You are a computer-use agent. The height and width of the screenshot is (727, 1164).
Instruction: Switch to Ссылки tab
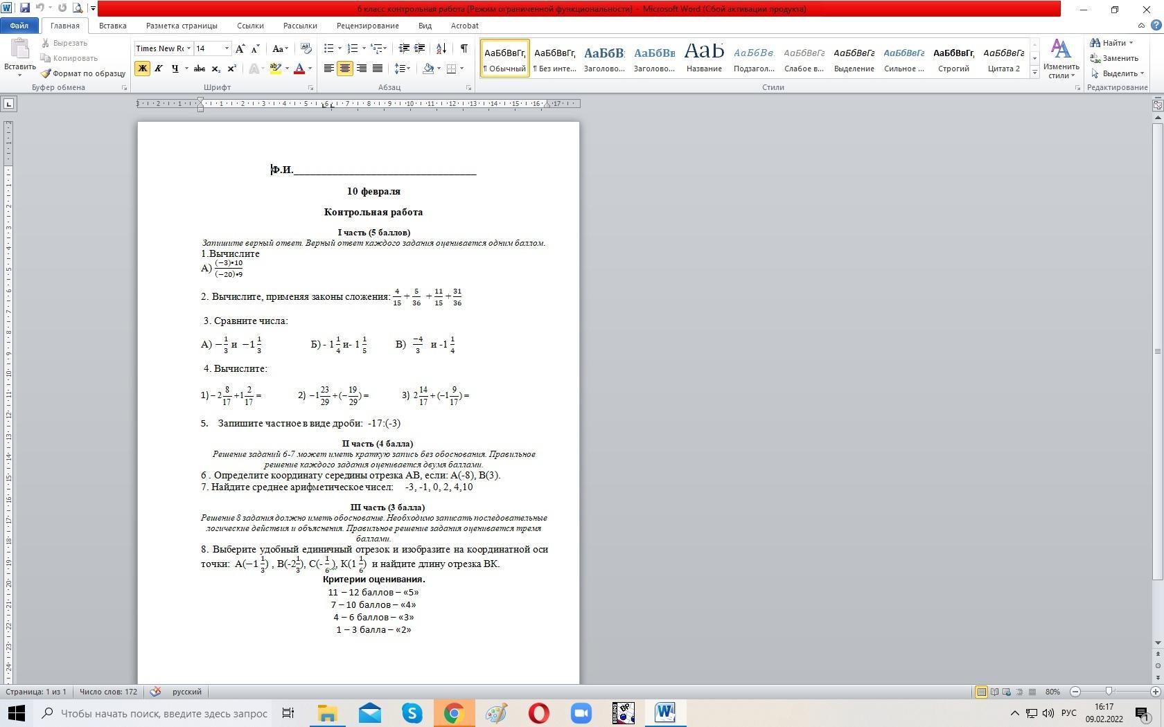pyautogui.click(x=250, y=26)
